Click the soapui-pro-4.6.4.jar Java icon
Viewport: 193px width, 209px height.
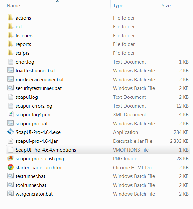click(x=11, y=141)
